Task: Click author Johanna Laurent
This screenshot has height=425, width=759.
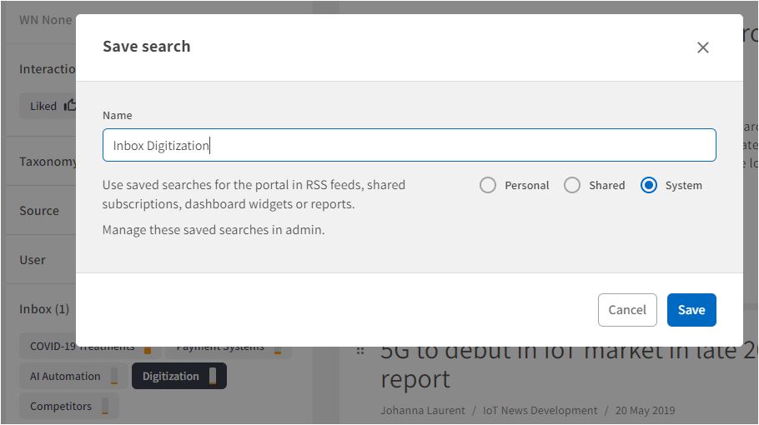Action: [x=423, y=411]
